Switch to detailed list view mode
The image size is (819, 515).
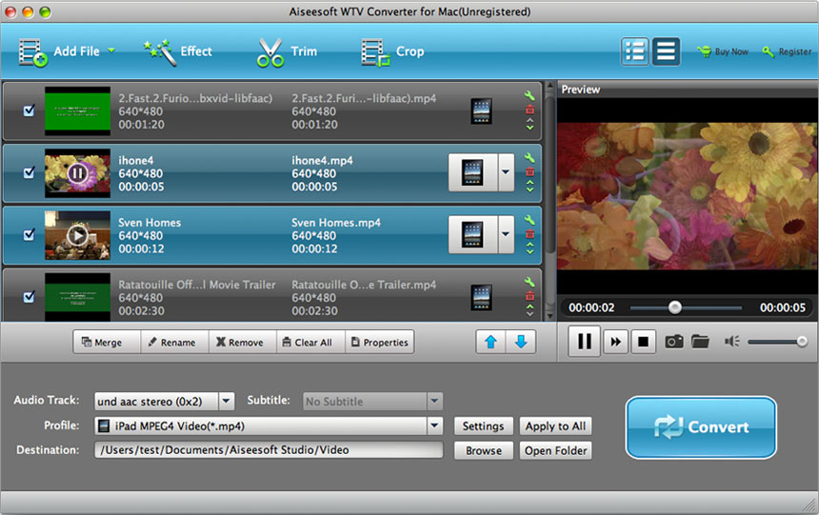pos(634,51)
